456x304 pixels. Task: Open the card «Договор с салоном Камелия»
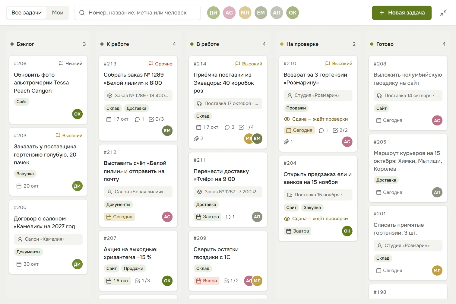tap(44, 223)
